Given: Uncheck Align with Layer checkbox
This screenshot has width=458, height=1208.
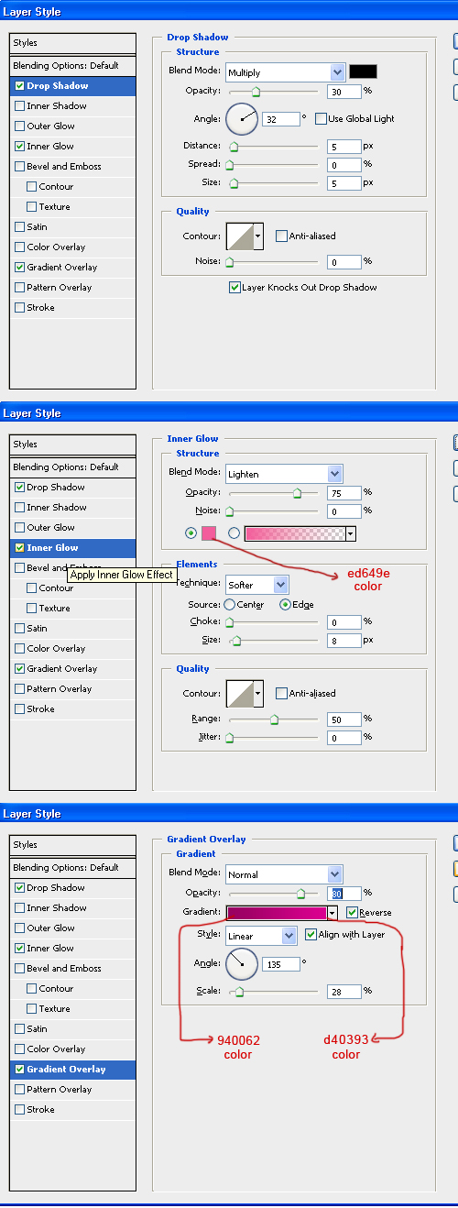Looking at the screenshot, I should 311,935.
